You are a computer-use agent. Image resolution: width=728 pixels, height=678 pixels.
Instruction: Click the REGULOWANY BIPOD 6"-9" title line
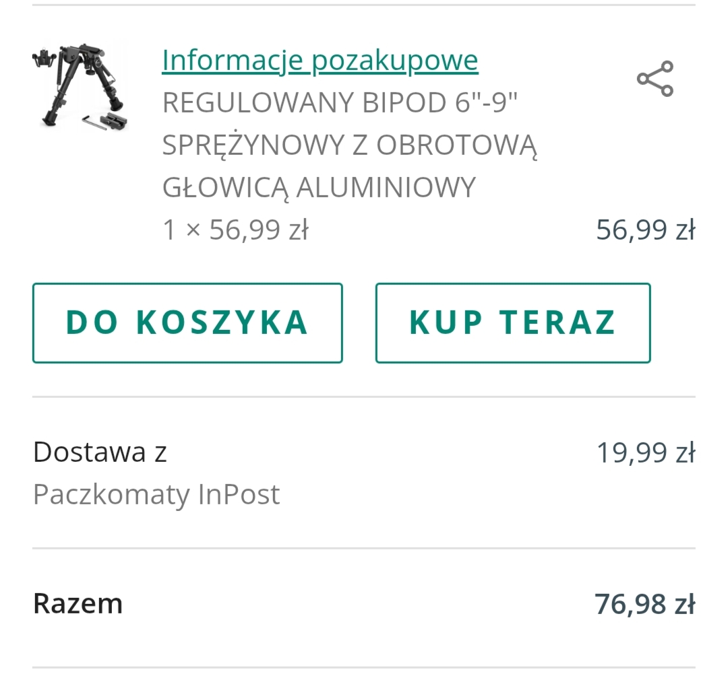339,103
